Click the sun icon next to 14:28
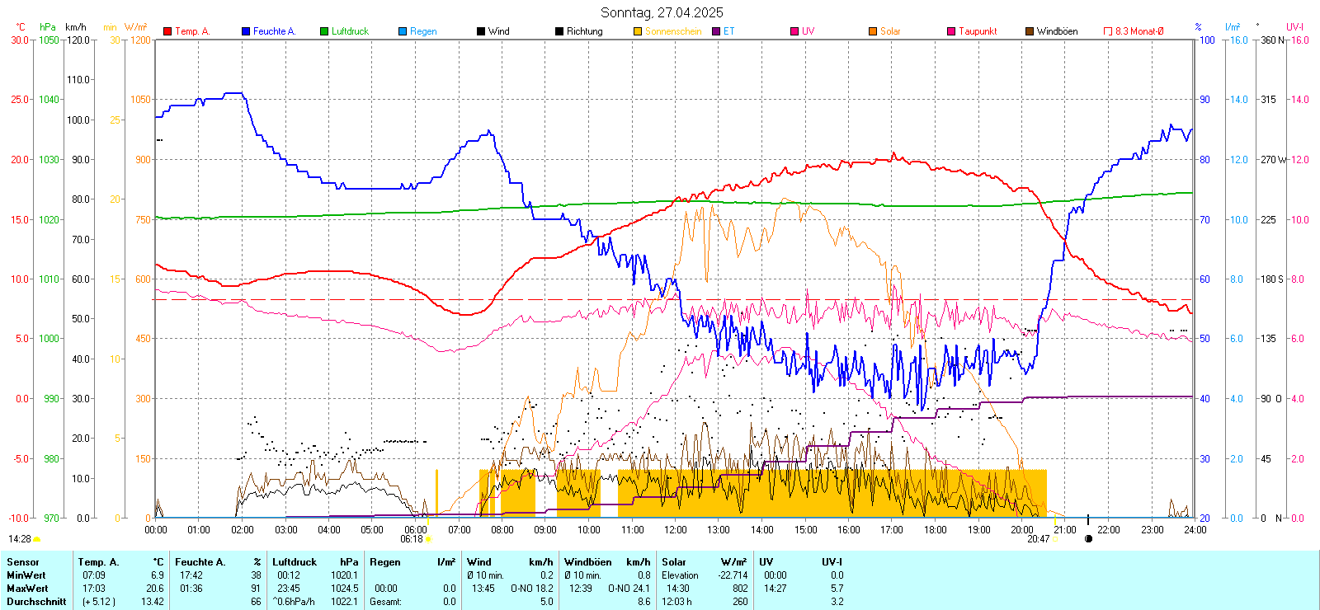This screenshot has height=610, width=1320. pyautogui.click(x=36, y=539)
